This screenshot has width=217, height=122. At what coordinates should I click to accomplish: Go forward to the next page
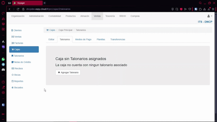[x=14, y=9]
